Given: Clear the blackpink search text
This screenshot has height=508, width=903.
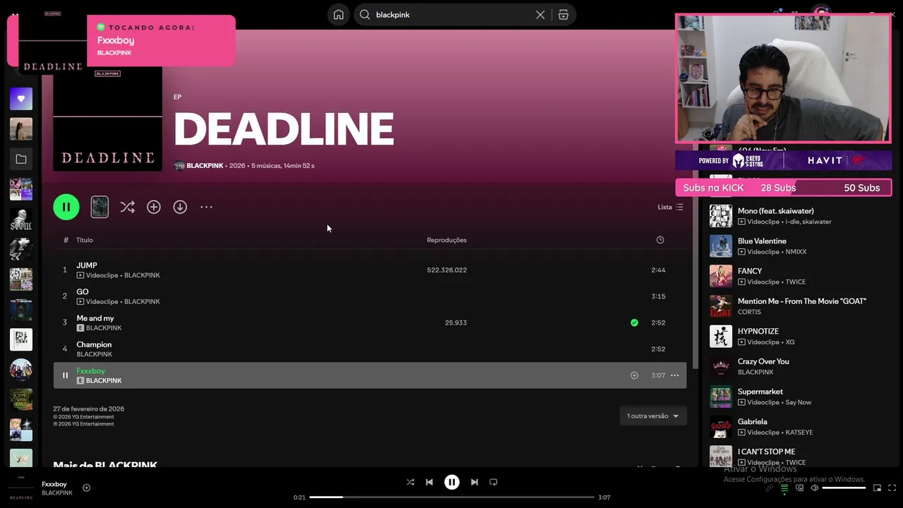Looking at the screenshot, I should pos(540,15).
